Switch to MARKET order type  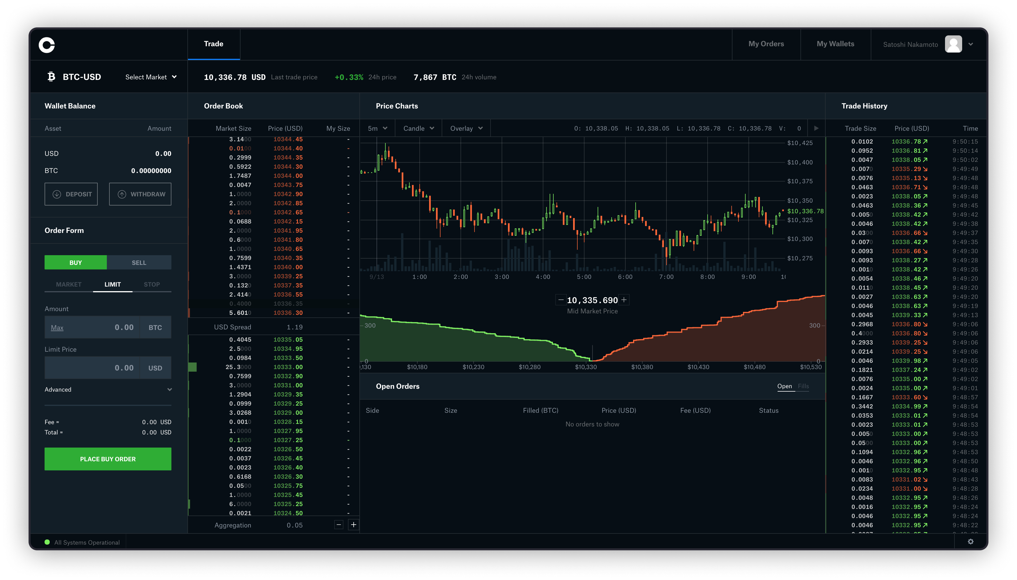pyautogui.click(x=68, y=284)
